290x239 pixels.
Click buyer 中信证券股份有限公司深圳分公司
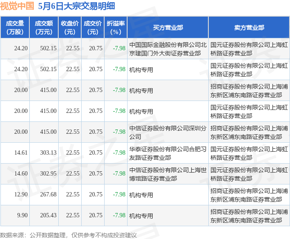[168, 132]
